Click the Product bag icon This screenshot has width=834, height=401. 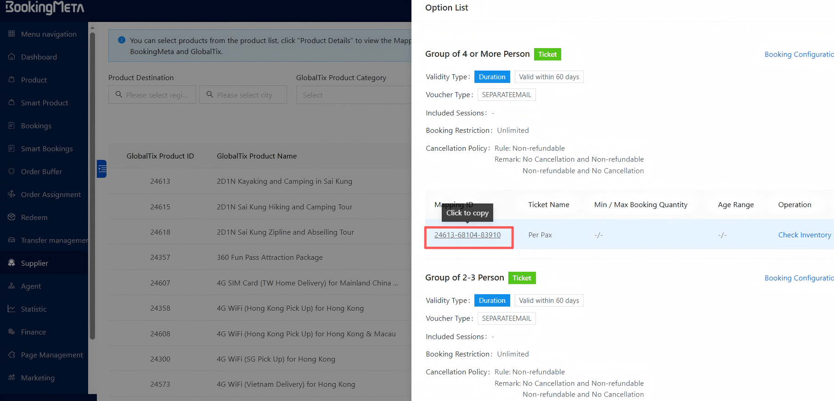pos(11,80)
